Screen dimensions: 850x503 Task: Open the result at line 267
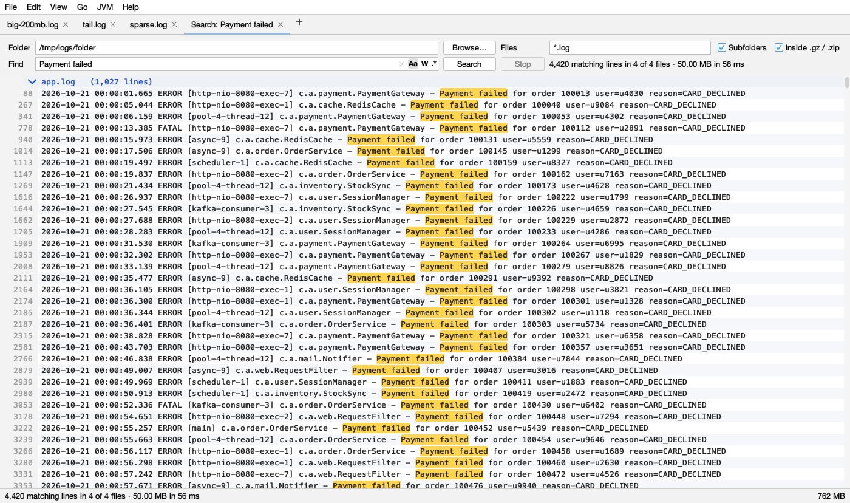pyautogui.click(x=423, y=105)
